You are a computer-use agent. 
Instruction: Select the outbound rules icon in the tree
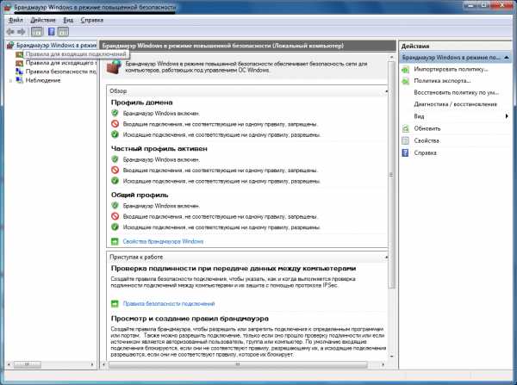pyautogui.click(x=19, y=62)
